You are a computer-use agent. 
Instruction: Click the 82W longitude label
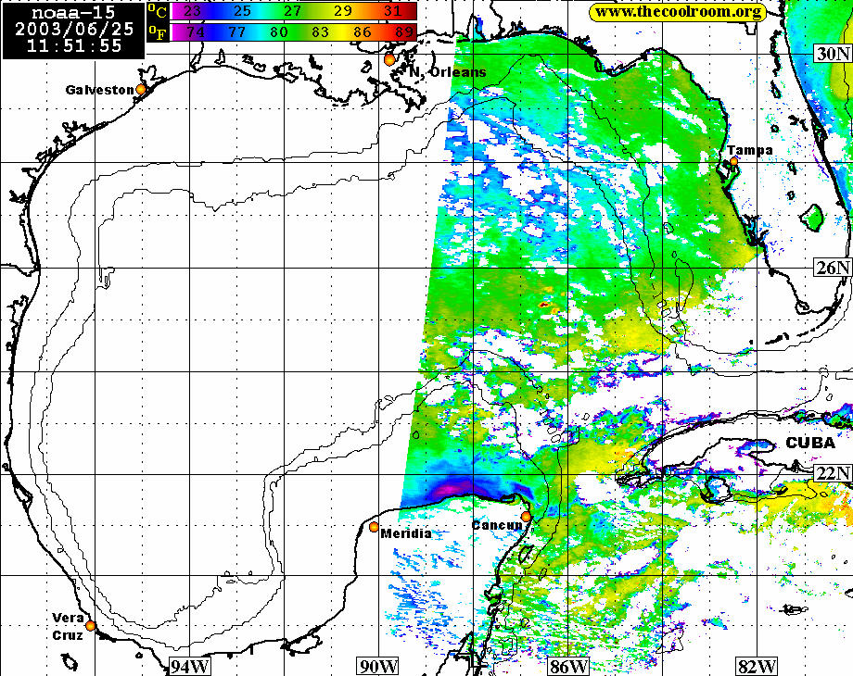pos(757,666)
